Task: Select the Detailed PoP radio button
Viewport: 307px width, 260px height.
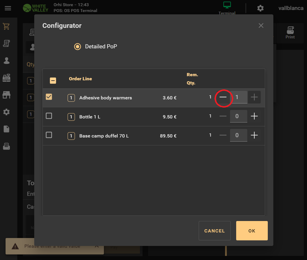Action: 78,47
